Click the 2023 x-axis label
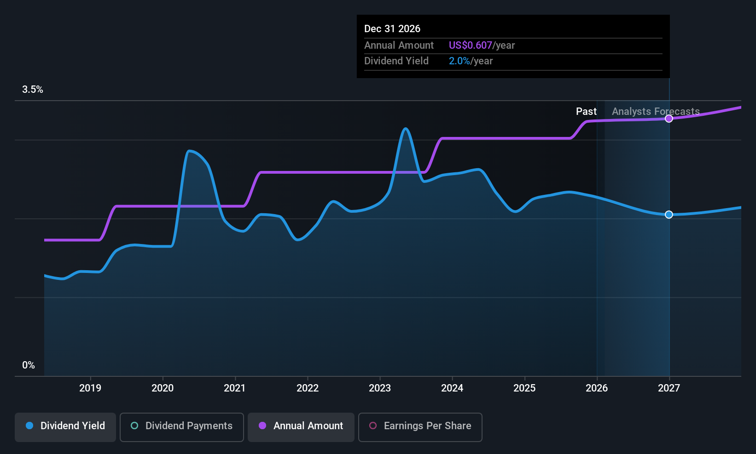The width and height of the screenshot is (756, 454). 380,388
